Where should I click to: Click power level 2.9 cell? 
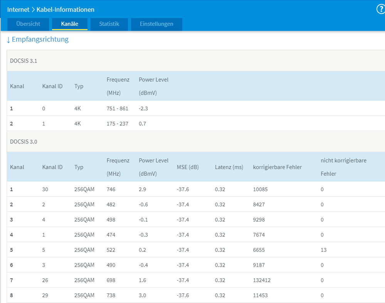pos(143,190)
